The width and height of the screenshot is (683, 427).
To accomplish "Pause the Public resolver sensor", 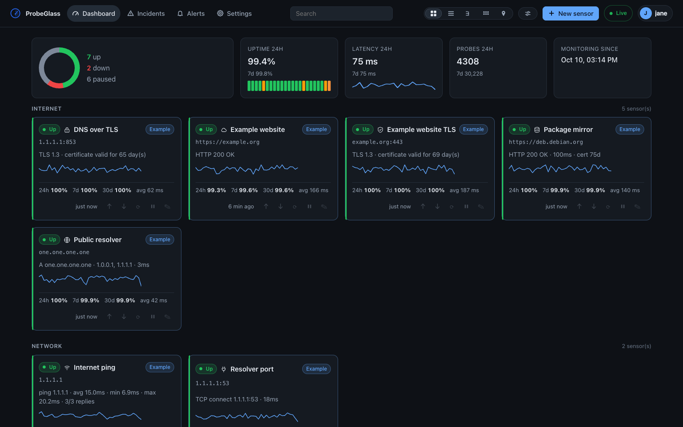I will click(x=153, y=317).
